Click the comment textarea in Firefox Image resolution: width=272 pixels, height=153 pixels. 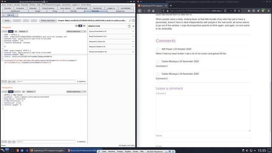pos(203,113)
